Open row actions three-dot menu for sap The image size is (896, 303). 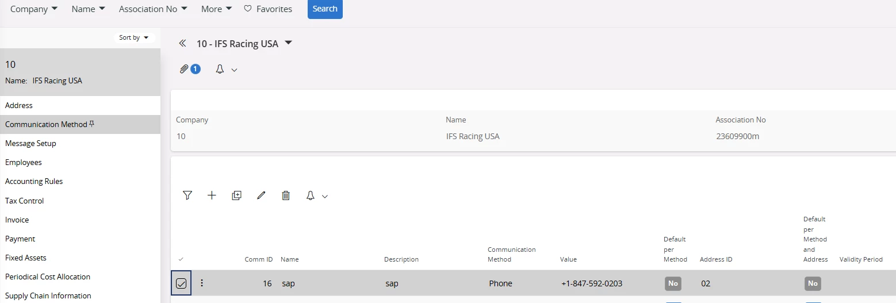[202, 283]
